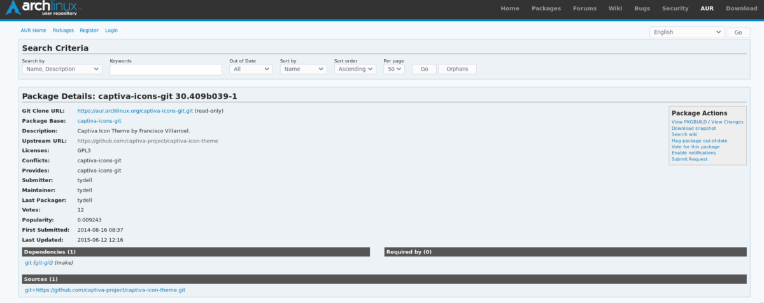Click Last Updated date 2015-06-12 12:16
Screen dimensions: 764x303
(101, 240)
